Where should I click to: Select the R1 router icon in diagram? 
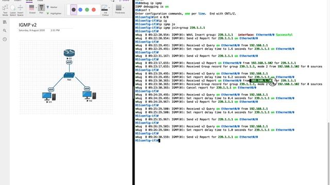click(x=69, y=53)
